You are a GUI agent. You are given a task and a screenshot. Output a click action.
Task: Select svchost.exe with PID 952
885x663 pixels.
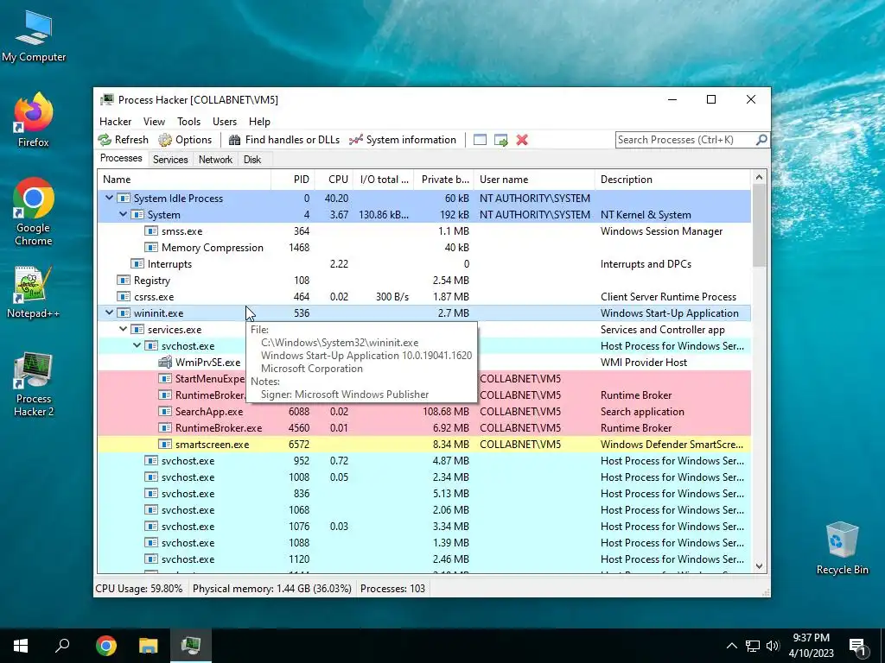point(423,461)
